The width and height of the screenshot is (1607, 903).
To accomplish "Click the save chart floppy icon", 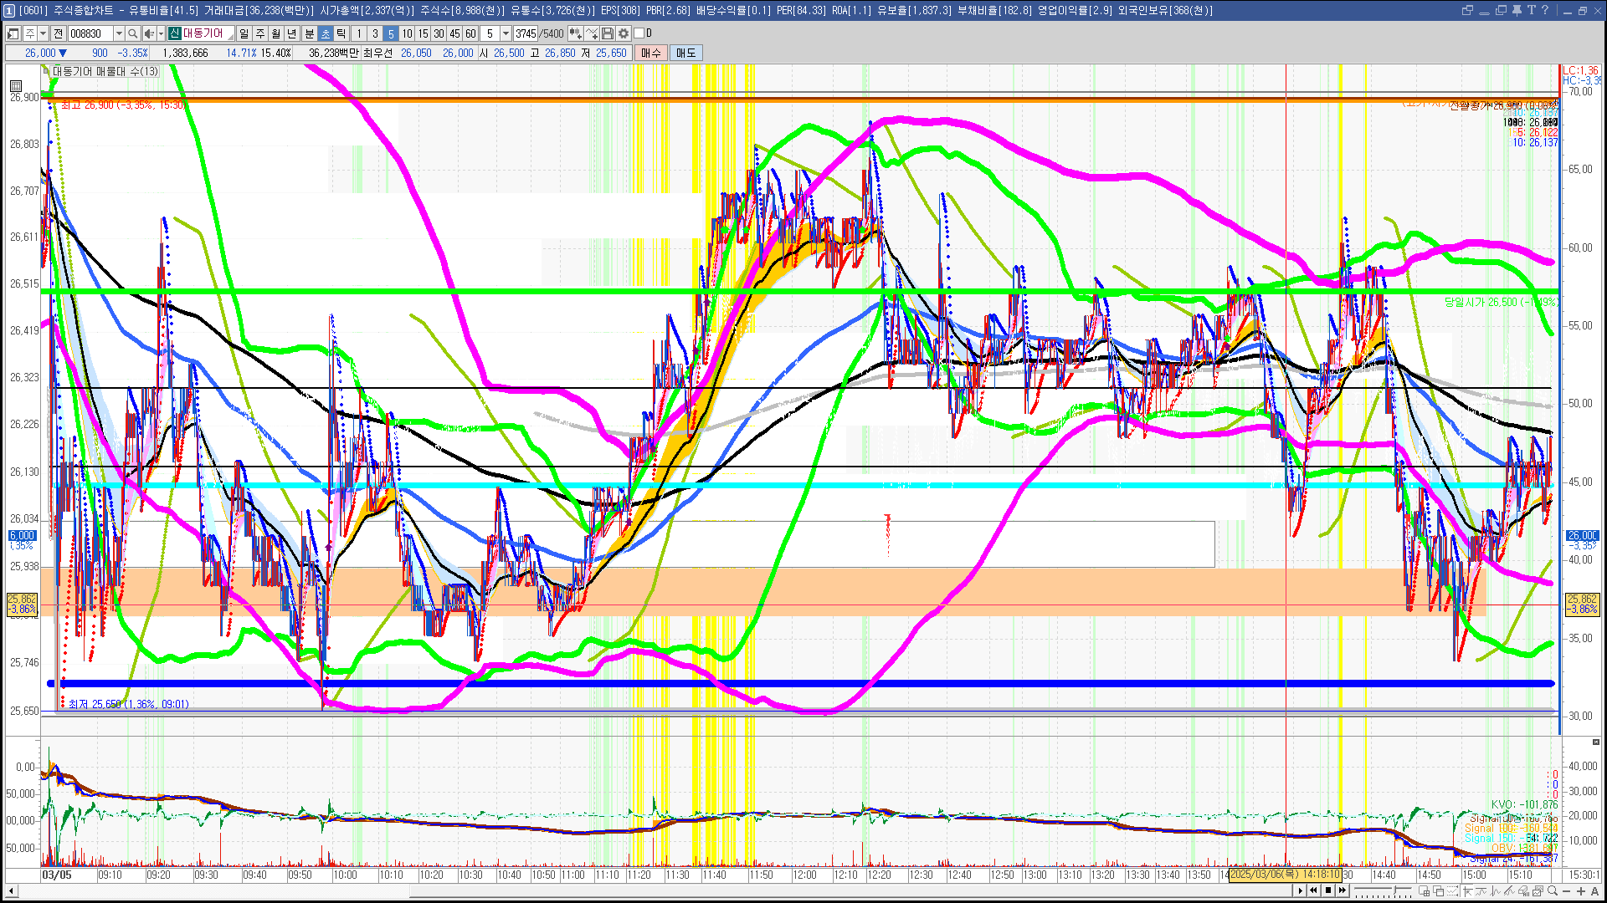I will click(x=608, y=33).
